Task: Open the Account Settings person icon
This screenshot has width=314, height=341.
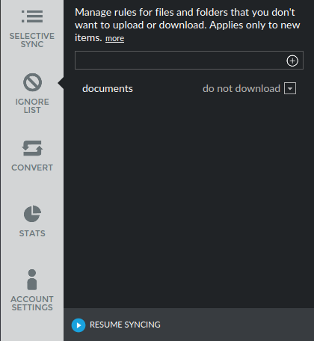Action: tap(32, 280)
